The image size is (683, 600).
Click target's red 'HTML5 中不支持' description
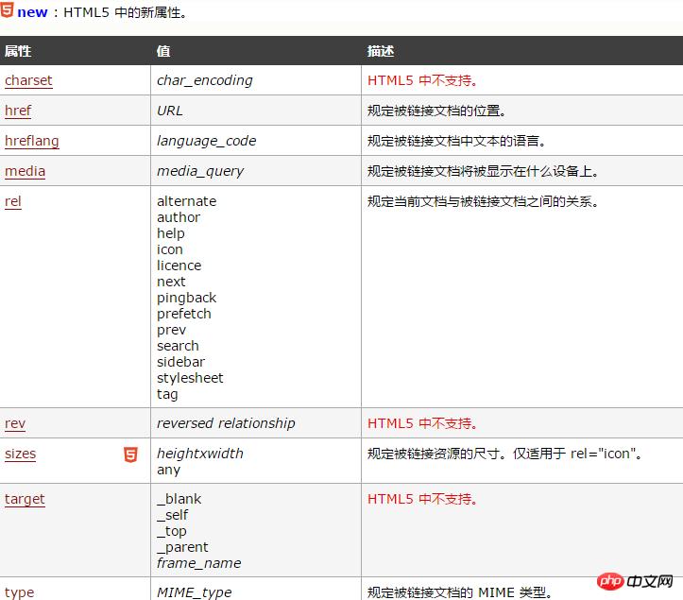pos(422,499)
